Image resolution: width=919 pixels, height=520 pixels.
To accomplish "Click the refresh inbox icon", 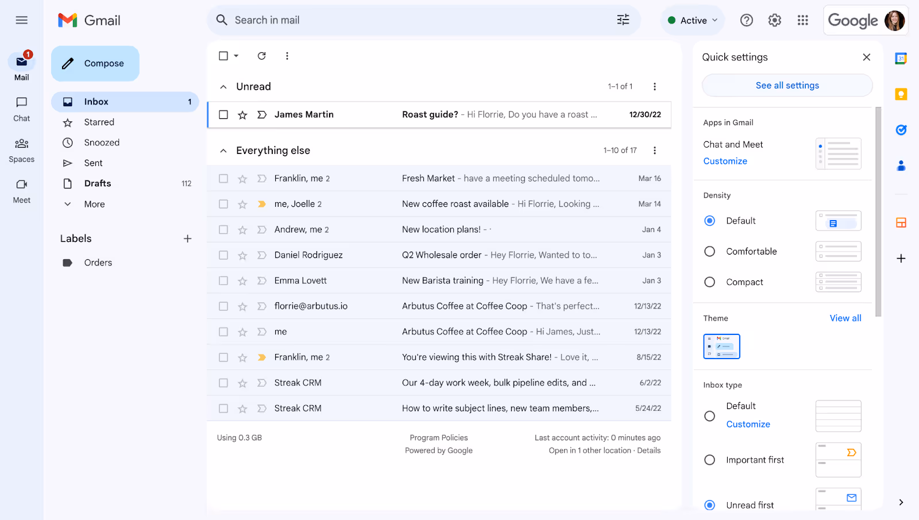I will [x=261, y=56].
